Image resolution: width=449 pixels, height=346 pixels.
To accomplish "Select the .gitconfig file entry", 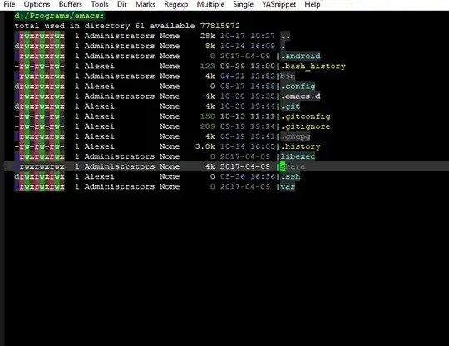I will 305,116.
